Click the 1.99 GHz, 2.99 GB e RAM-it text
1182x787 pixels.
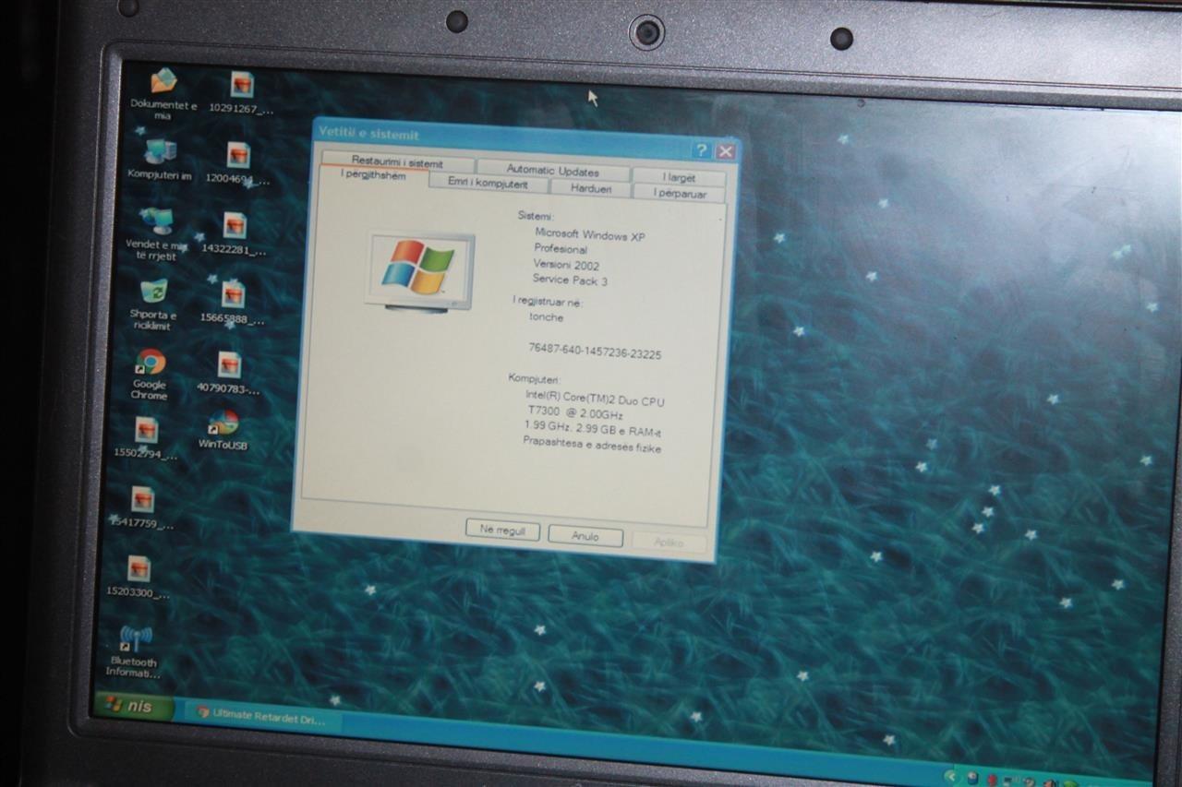(592, 428)
